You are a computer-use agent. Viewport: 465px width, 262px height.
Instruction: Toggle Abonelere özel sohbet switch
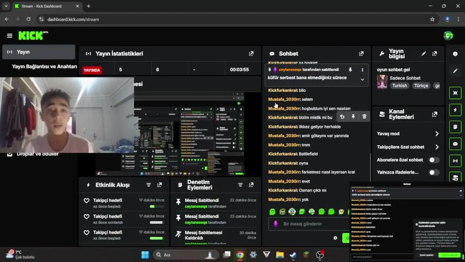point(434,160)
